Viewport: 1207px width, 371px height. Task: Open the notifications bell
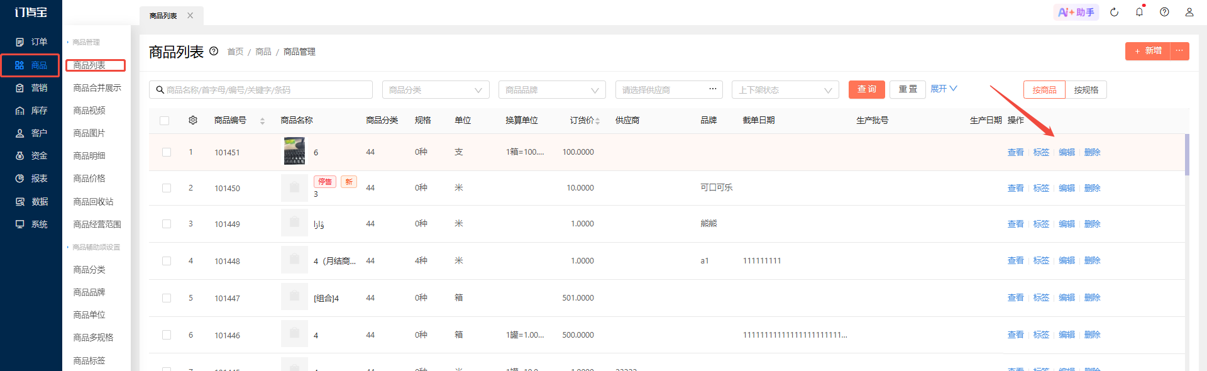pos(1139,12)
